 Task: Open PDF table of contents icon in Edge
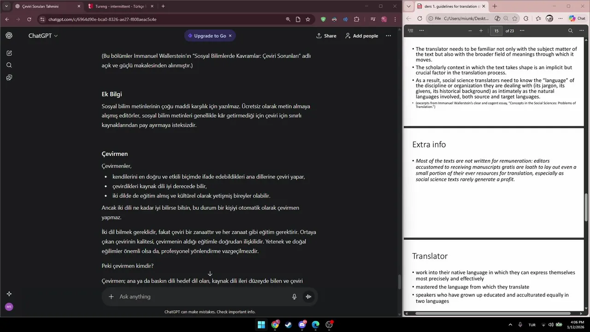[x=411, y=30]
